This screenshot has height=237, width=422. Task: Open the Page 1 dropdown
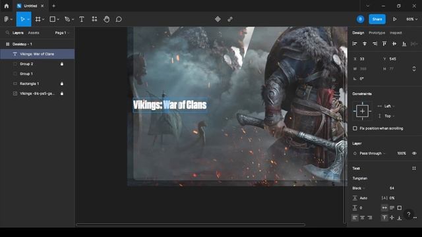[x=62, y=33]
